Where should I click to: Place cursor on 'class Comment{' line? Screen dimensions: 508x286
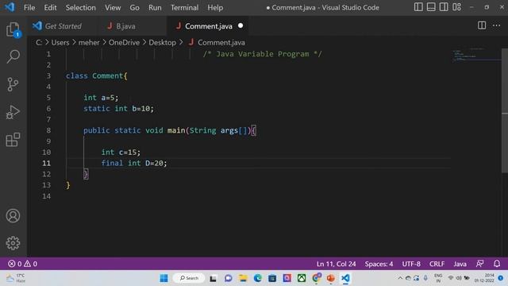[x=97, y=76]
